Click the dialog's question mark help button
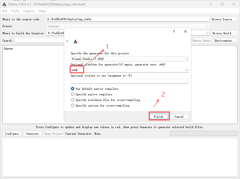The width and height of the screenshot is (240, 179). coord(174,31)
